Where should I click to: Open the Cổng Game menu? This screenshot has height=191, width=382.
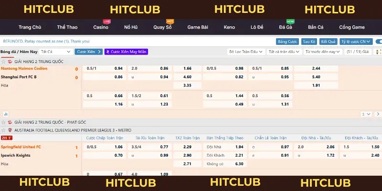pos(352,27)
